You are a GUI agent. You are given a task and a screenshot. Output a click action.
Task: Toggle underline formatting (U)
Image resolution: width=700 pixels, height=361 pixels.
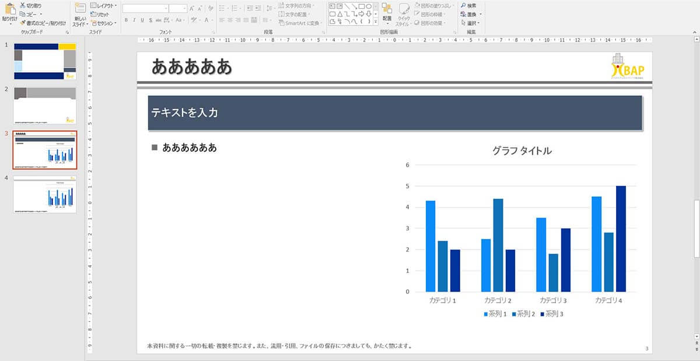[142, 20]
